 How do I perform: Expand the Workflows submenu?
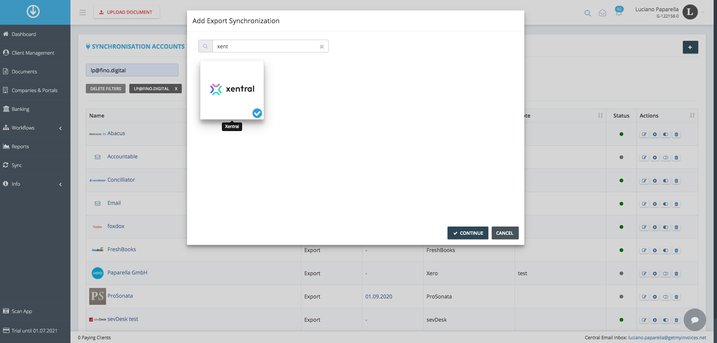click(x=35, y=128)
